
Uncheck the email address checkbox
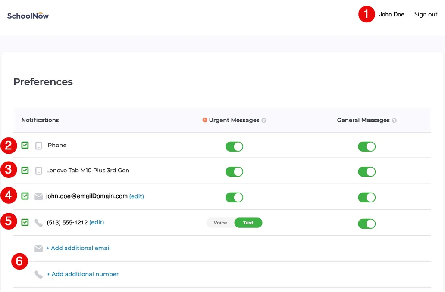pyautogui.click(x=25, y=196)
